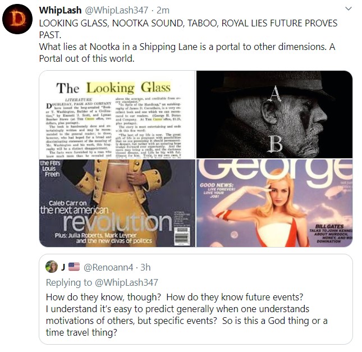Click J's round profile avatar in quoted tweet
Image resolution: width=362 pixels, height=352 pixels.
tap(52, 267)
